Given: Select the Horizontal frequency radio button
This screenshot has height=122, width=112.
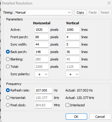Looking at the screenshot, I should point(8,98).
